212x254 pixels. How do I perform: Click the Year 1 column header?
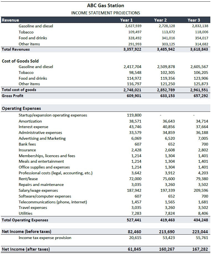click(x=126, y=20)
